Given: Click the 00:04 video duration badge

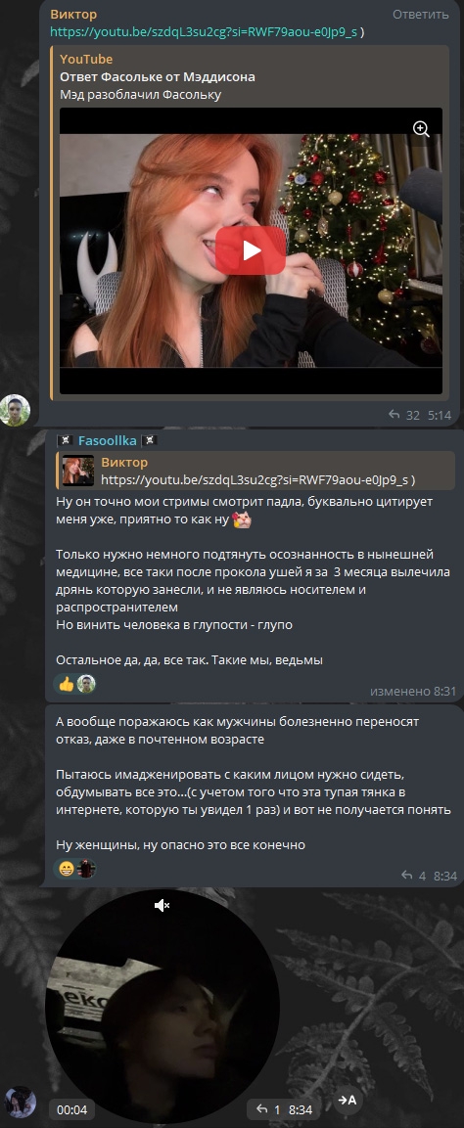Looking at the screenshot, I should [71, 1109].
